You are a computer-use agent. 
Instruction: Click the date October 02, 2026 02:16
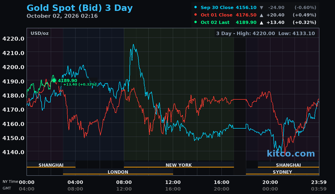[x=62, y=16]
